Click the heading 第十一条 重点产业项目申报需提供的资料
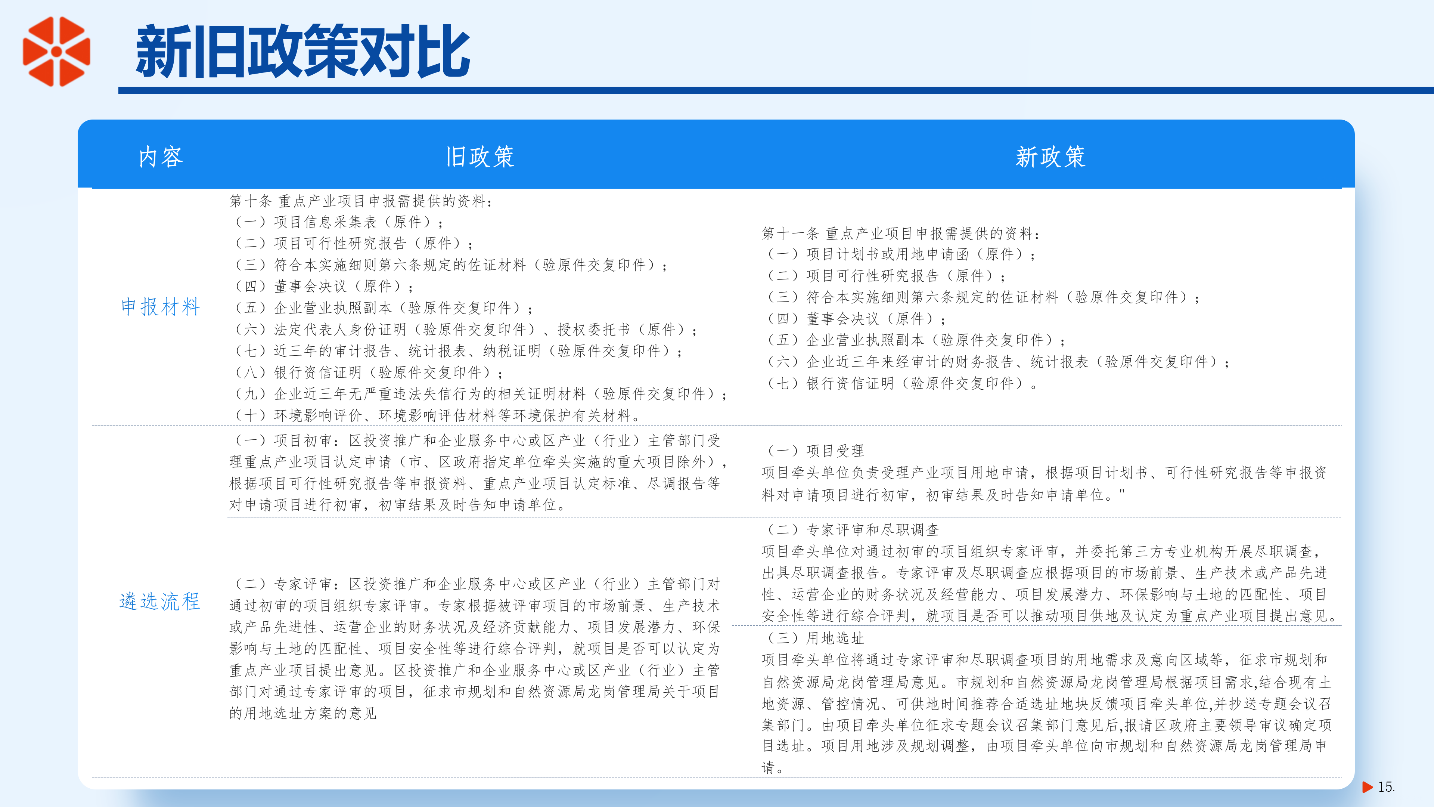The height and width of the screenshot is (807, 1434). (901, 234)
